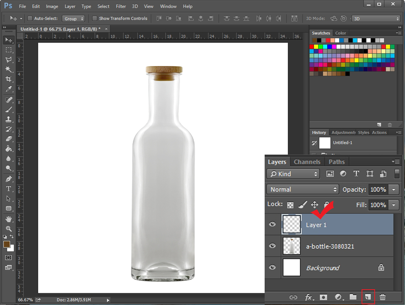The width and height of the screenshot is (405, 305).
Task: Hide the a-bottle-3080321 layer eye icon
Action: click(x=272, y=246)
